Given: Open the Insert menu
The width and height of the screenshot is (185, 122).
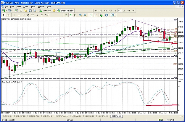Looking at the screenshot, I should [x=19, y=6].
